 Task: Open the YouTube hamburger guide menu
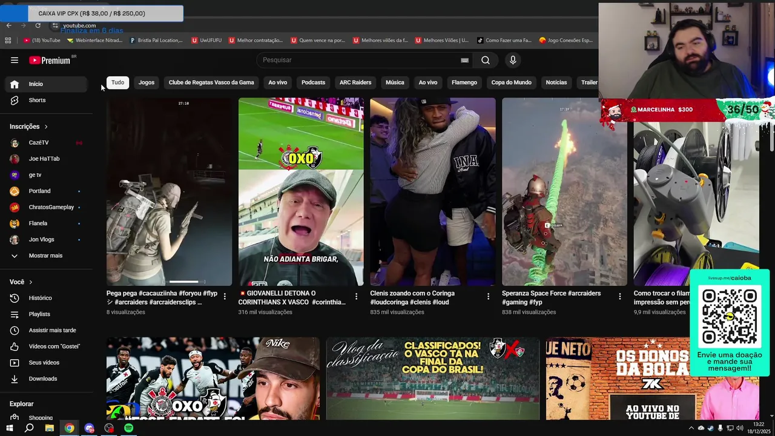(15, 60)
